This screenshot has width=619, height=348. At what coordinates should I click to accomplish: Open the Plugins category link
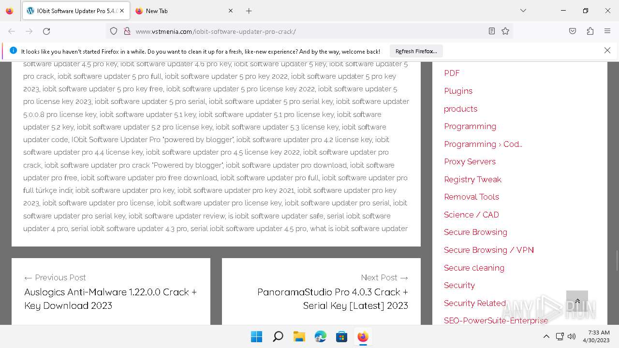[x=458, y=91]
